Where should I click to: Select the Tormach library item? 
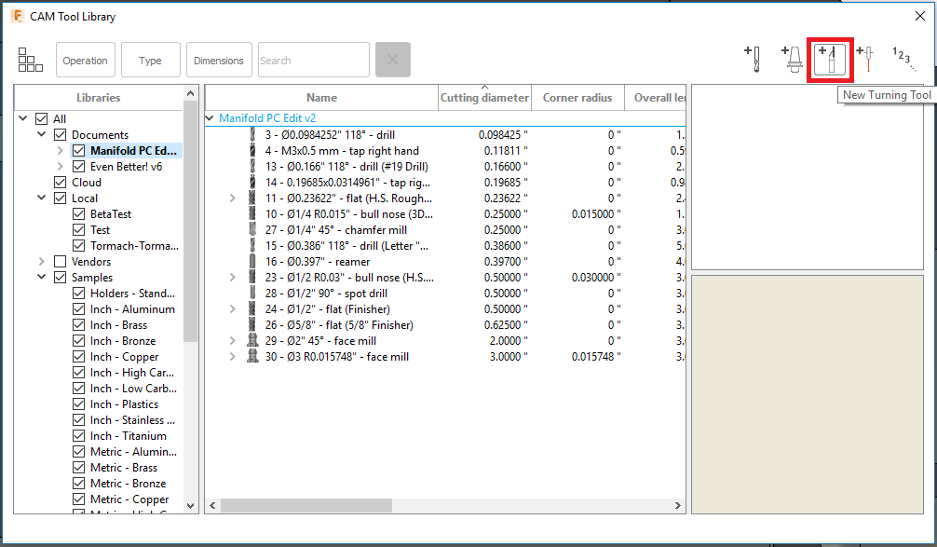click(x=134, y=246)
